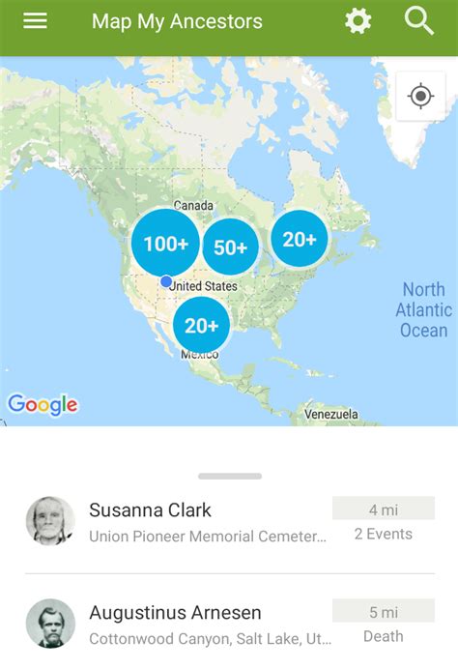Open the hamburger navigation menu
The height and width of the screenshot is (669, 458).
click(x=35, y=20)
